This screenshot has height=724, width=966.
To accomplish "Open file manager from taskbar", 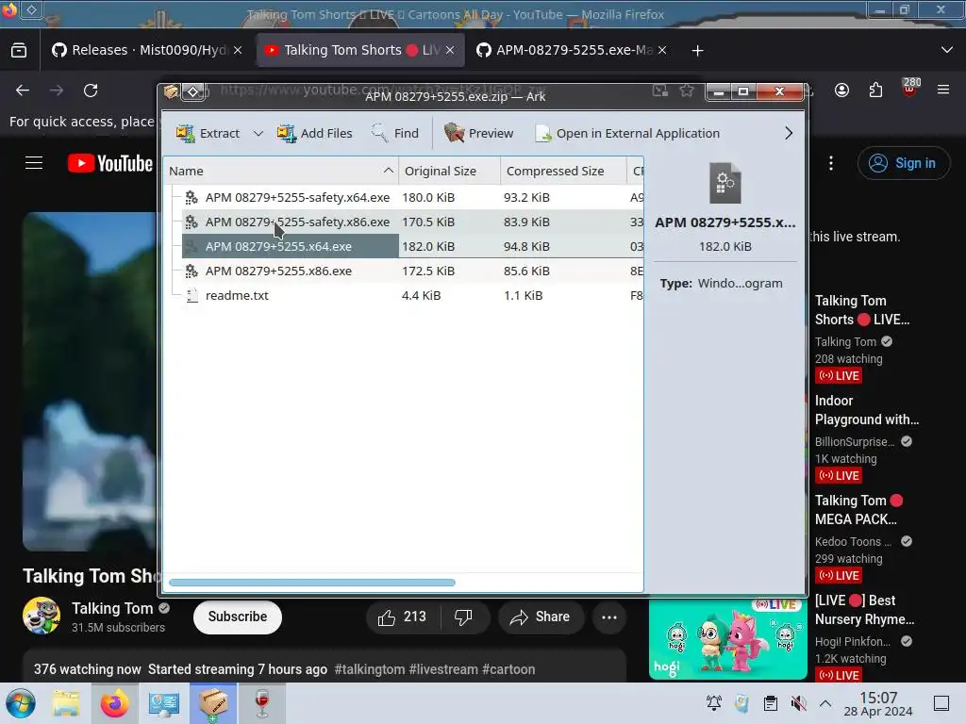I will click(66, 703).
